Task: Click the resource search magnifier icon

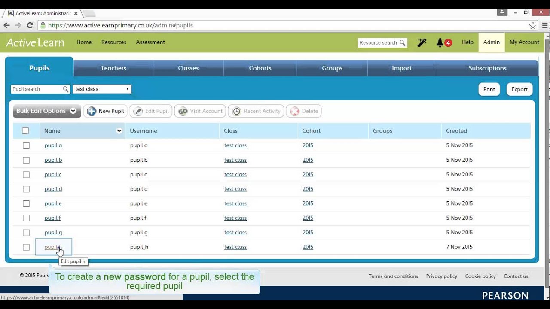Action: click(x=402, y=43)
